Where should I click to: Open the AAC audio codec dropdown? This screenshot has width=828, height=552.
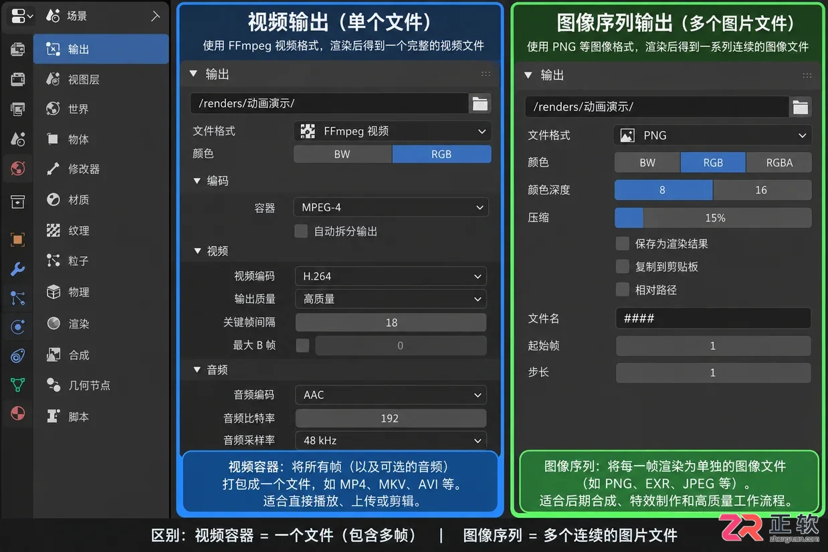[391, 395]
